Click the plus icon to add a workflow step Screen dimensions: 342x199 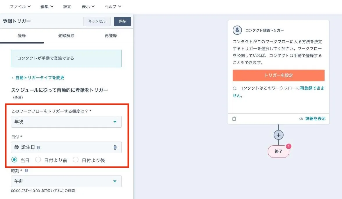[279, 135]
